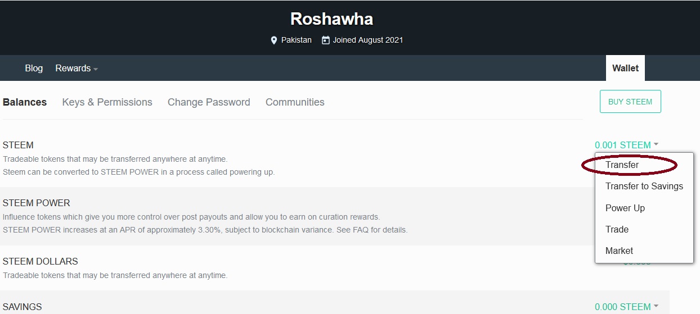Click the STEEM DOLLARS heading

click(41, 261)
